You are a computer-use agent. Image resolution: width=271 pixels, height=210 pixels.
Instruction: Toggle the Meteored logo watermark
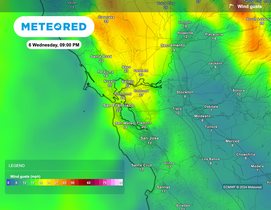54,26
